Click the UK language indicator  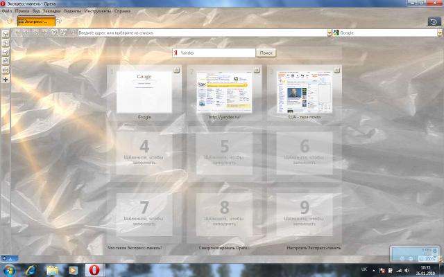[x=364, y=269]
